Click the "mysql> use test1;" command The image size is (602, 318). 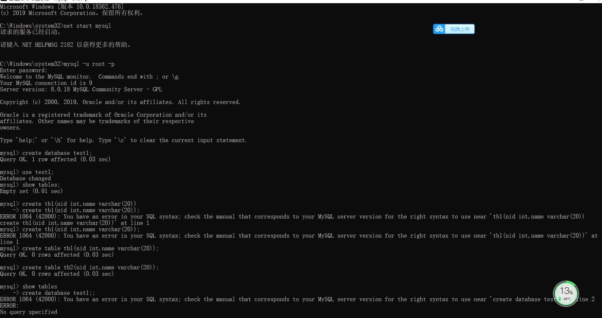(27, 172)
